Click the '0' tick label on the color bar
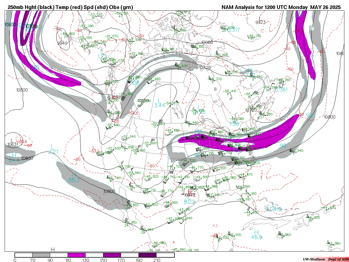349x262 pixels. pos(15,260)
